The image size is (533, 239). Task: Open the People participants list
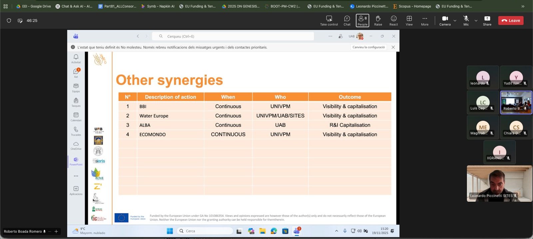[x=362, y=20]
